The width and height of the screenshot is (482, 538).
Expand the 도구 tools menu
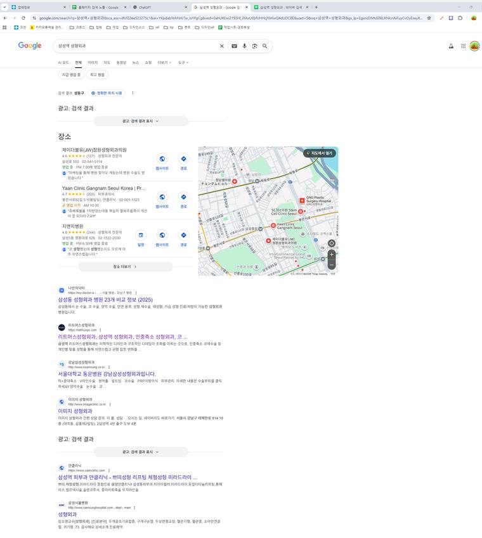(183, 63)
